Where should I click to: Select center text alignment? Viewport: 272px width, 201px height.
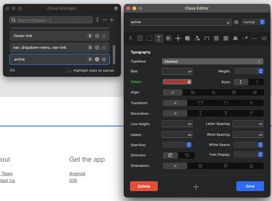point(213,92)
